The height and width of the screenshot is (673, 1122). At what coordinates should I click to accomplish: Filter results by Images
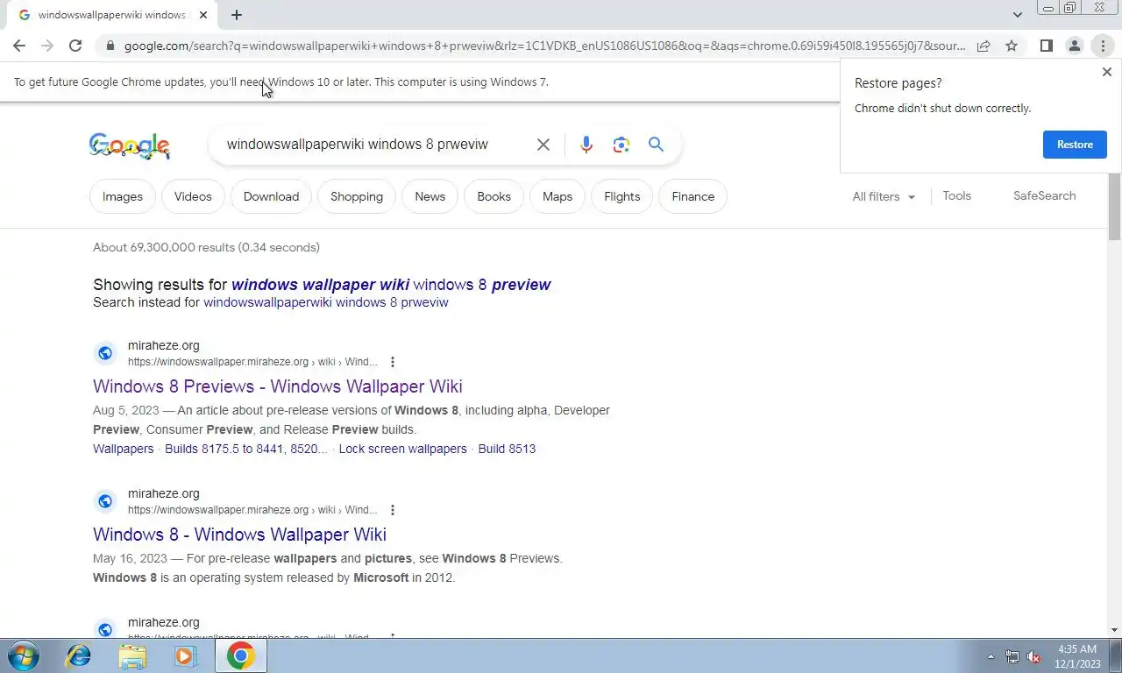pos(123,196)
